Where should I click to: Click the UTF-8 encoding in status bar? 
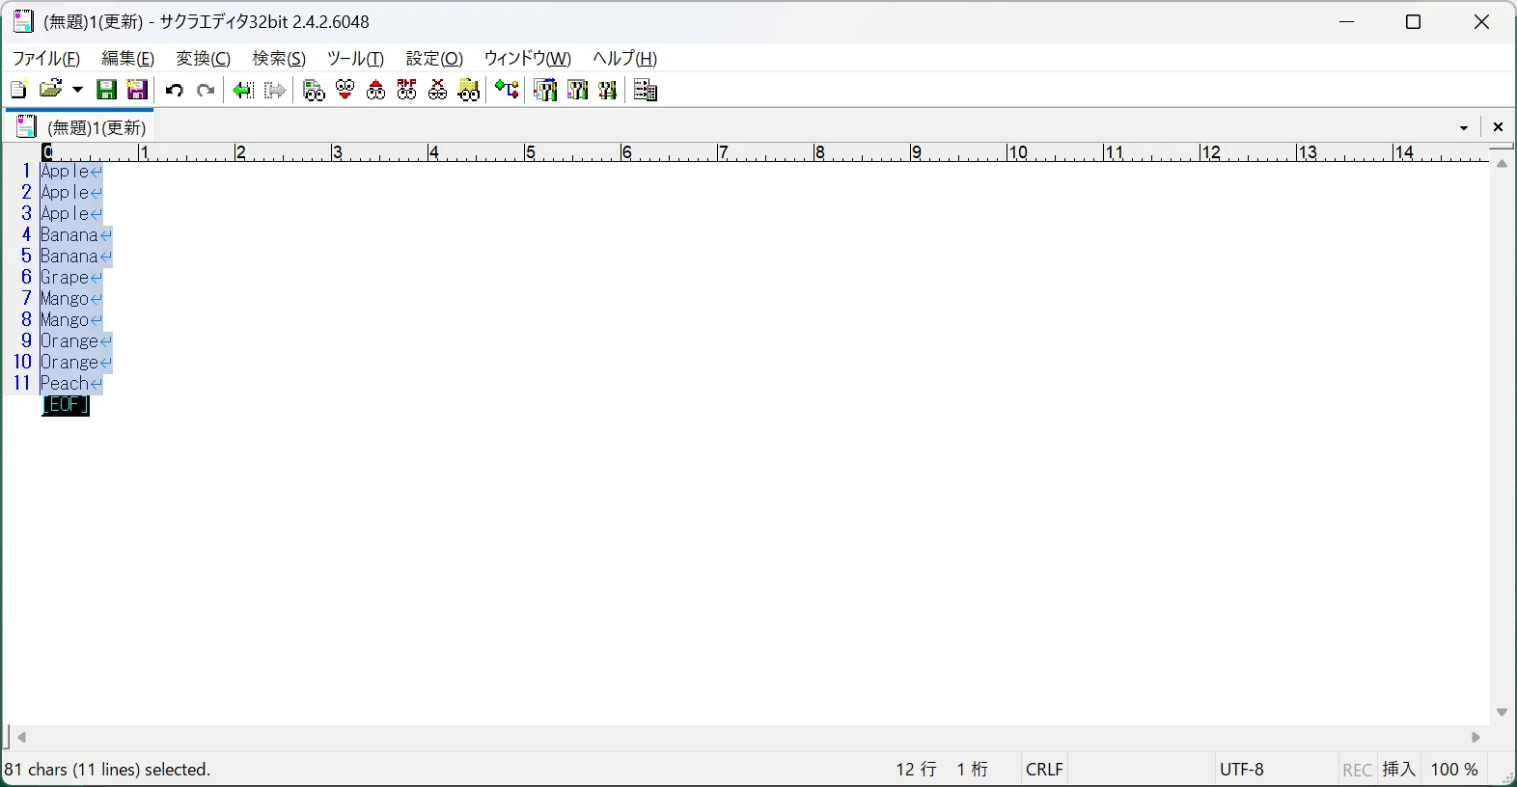pyautogui.click(x=1241, y=770)
